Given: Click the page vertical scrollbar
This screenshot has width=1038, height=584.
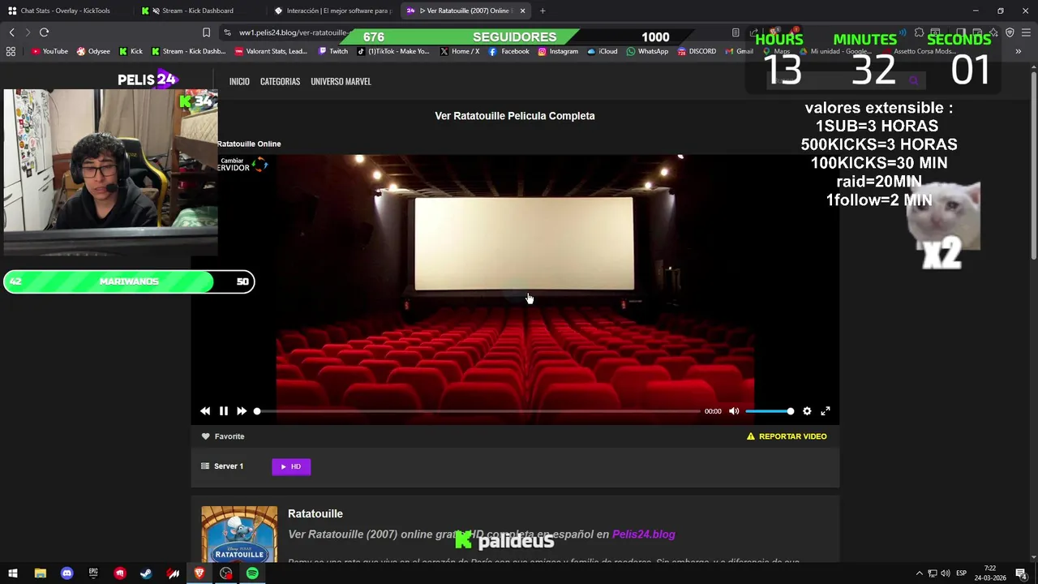Looking at the screenshot, I should point(1033,166).
